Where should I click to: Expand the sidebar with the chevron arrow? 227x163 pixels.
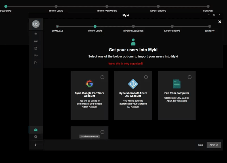pyautogui.click(x=36, y=145)
